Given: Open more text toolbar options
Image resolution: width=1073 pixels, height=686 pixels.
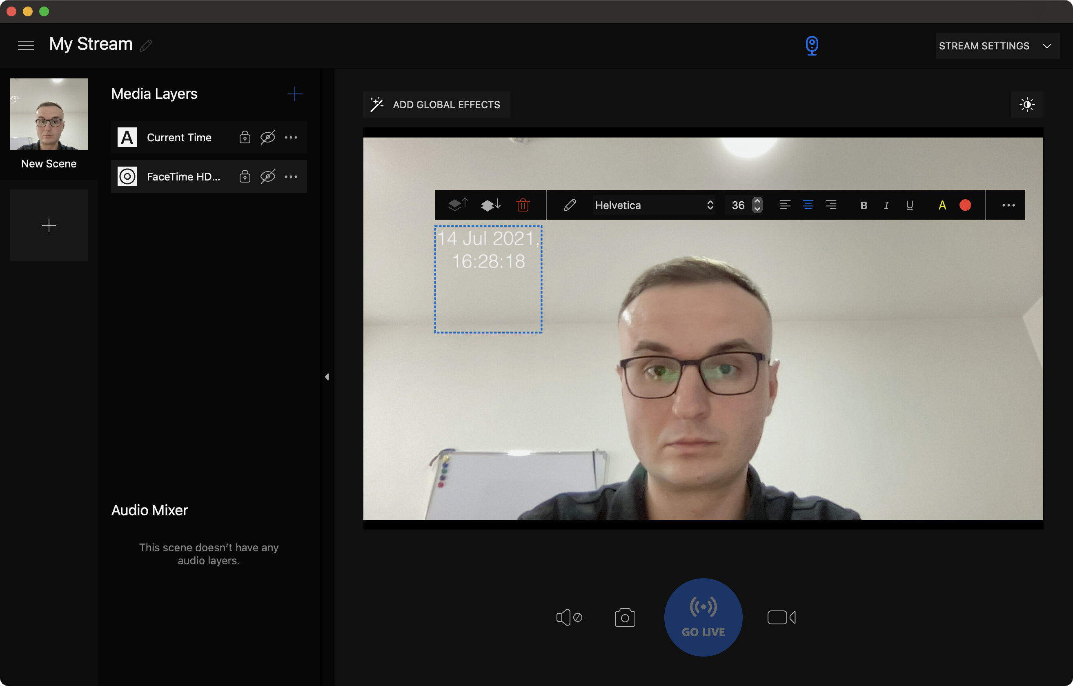Looking at the screenshot, I should pos(1008,205).
